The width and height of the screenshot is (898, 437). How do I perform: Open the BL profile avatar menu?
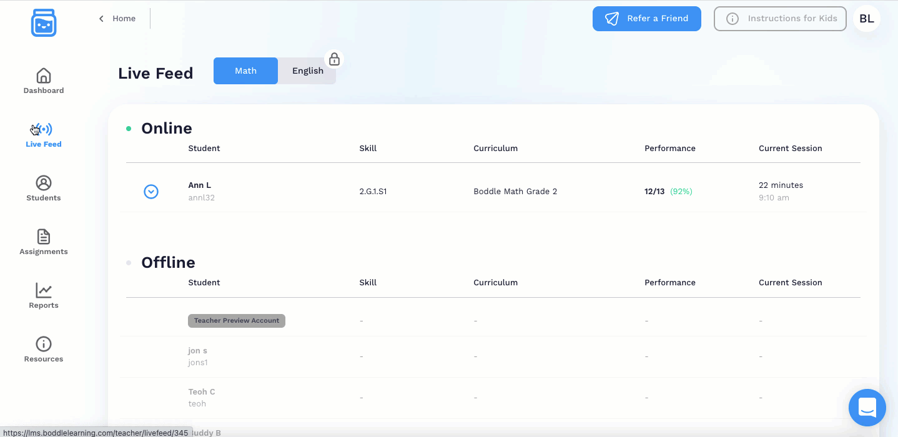866,19
